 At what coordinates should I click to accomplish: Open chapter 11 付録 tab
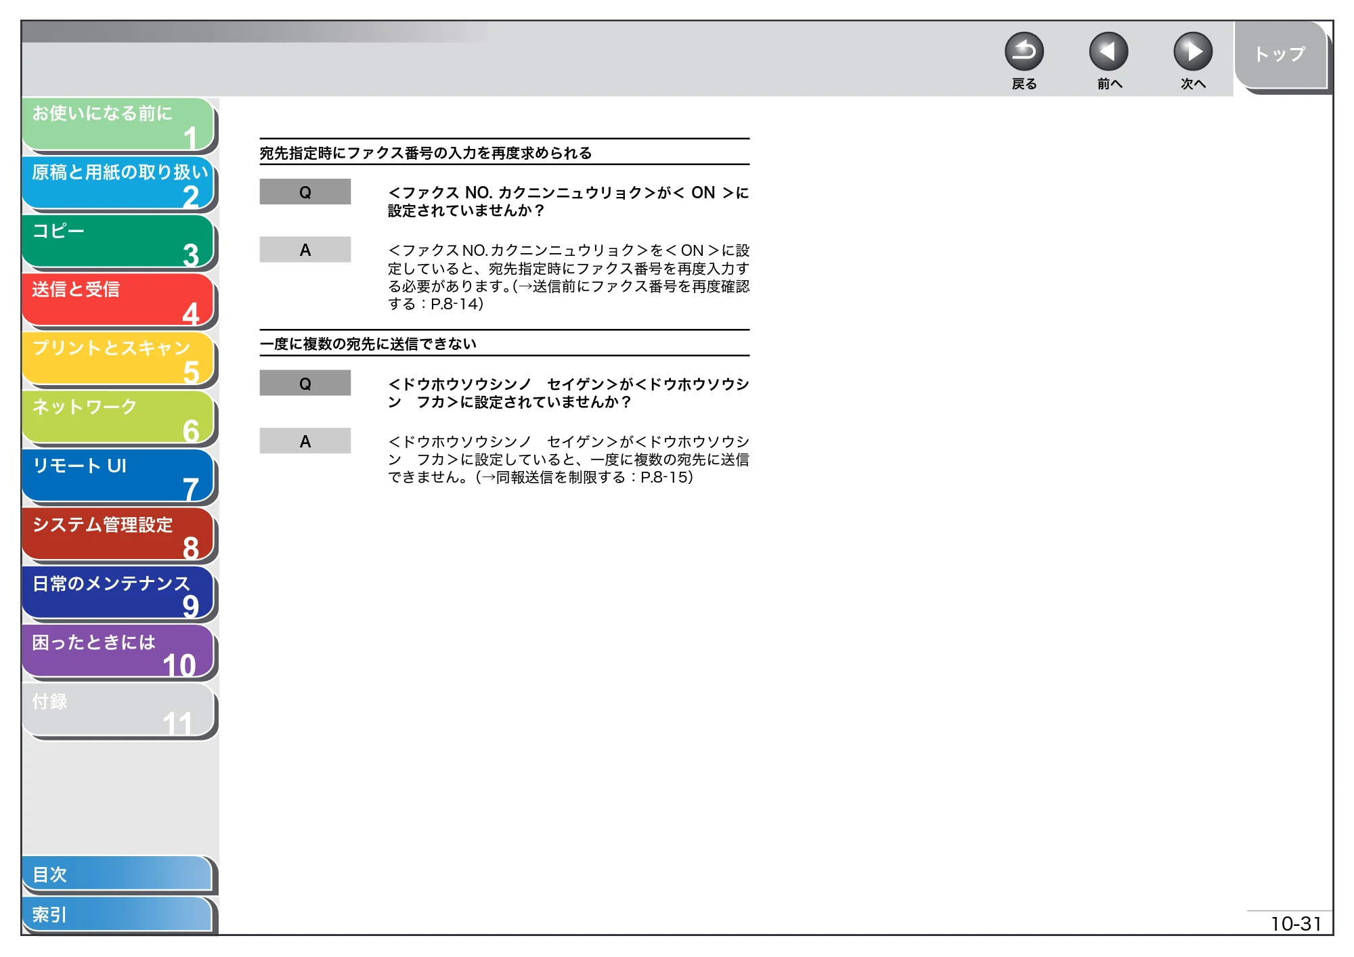coord(118,711)
